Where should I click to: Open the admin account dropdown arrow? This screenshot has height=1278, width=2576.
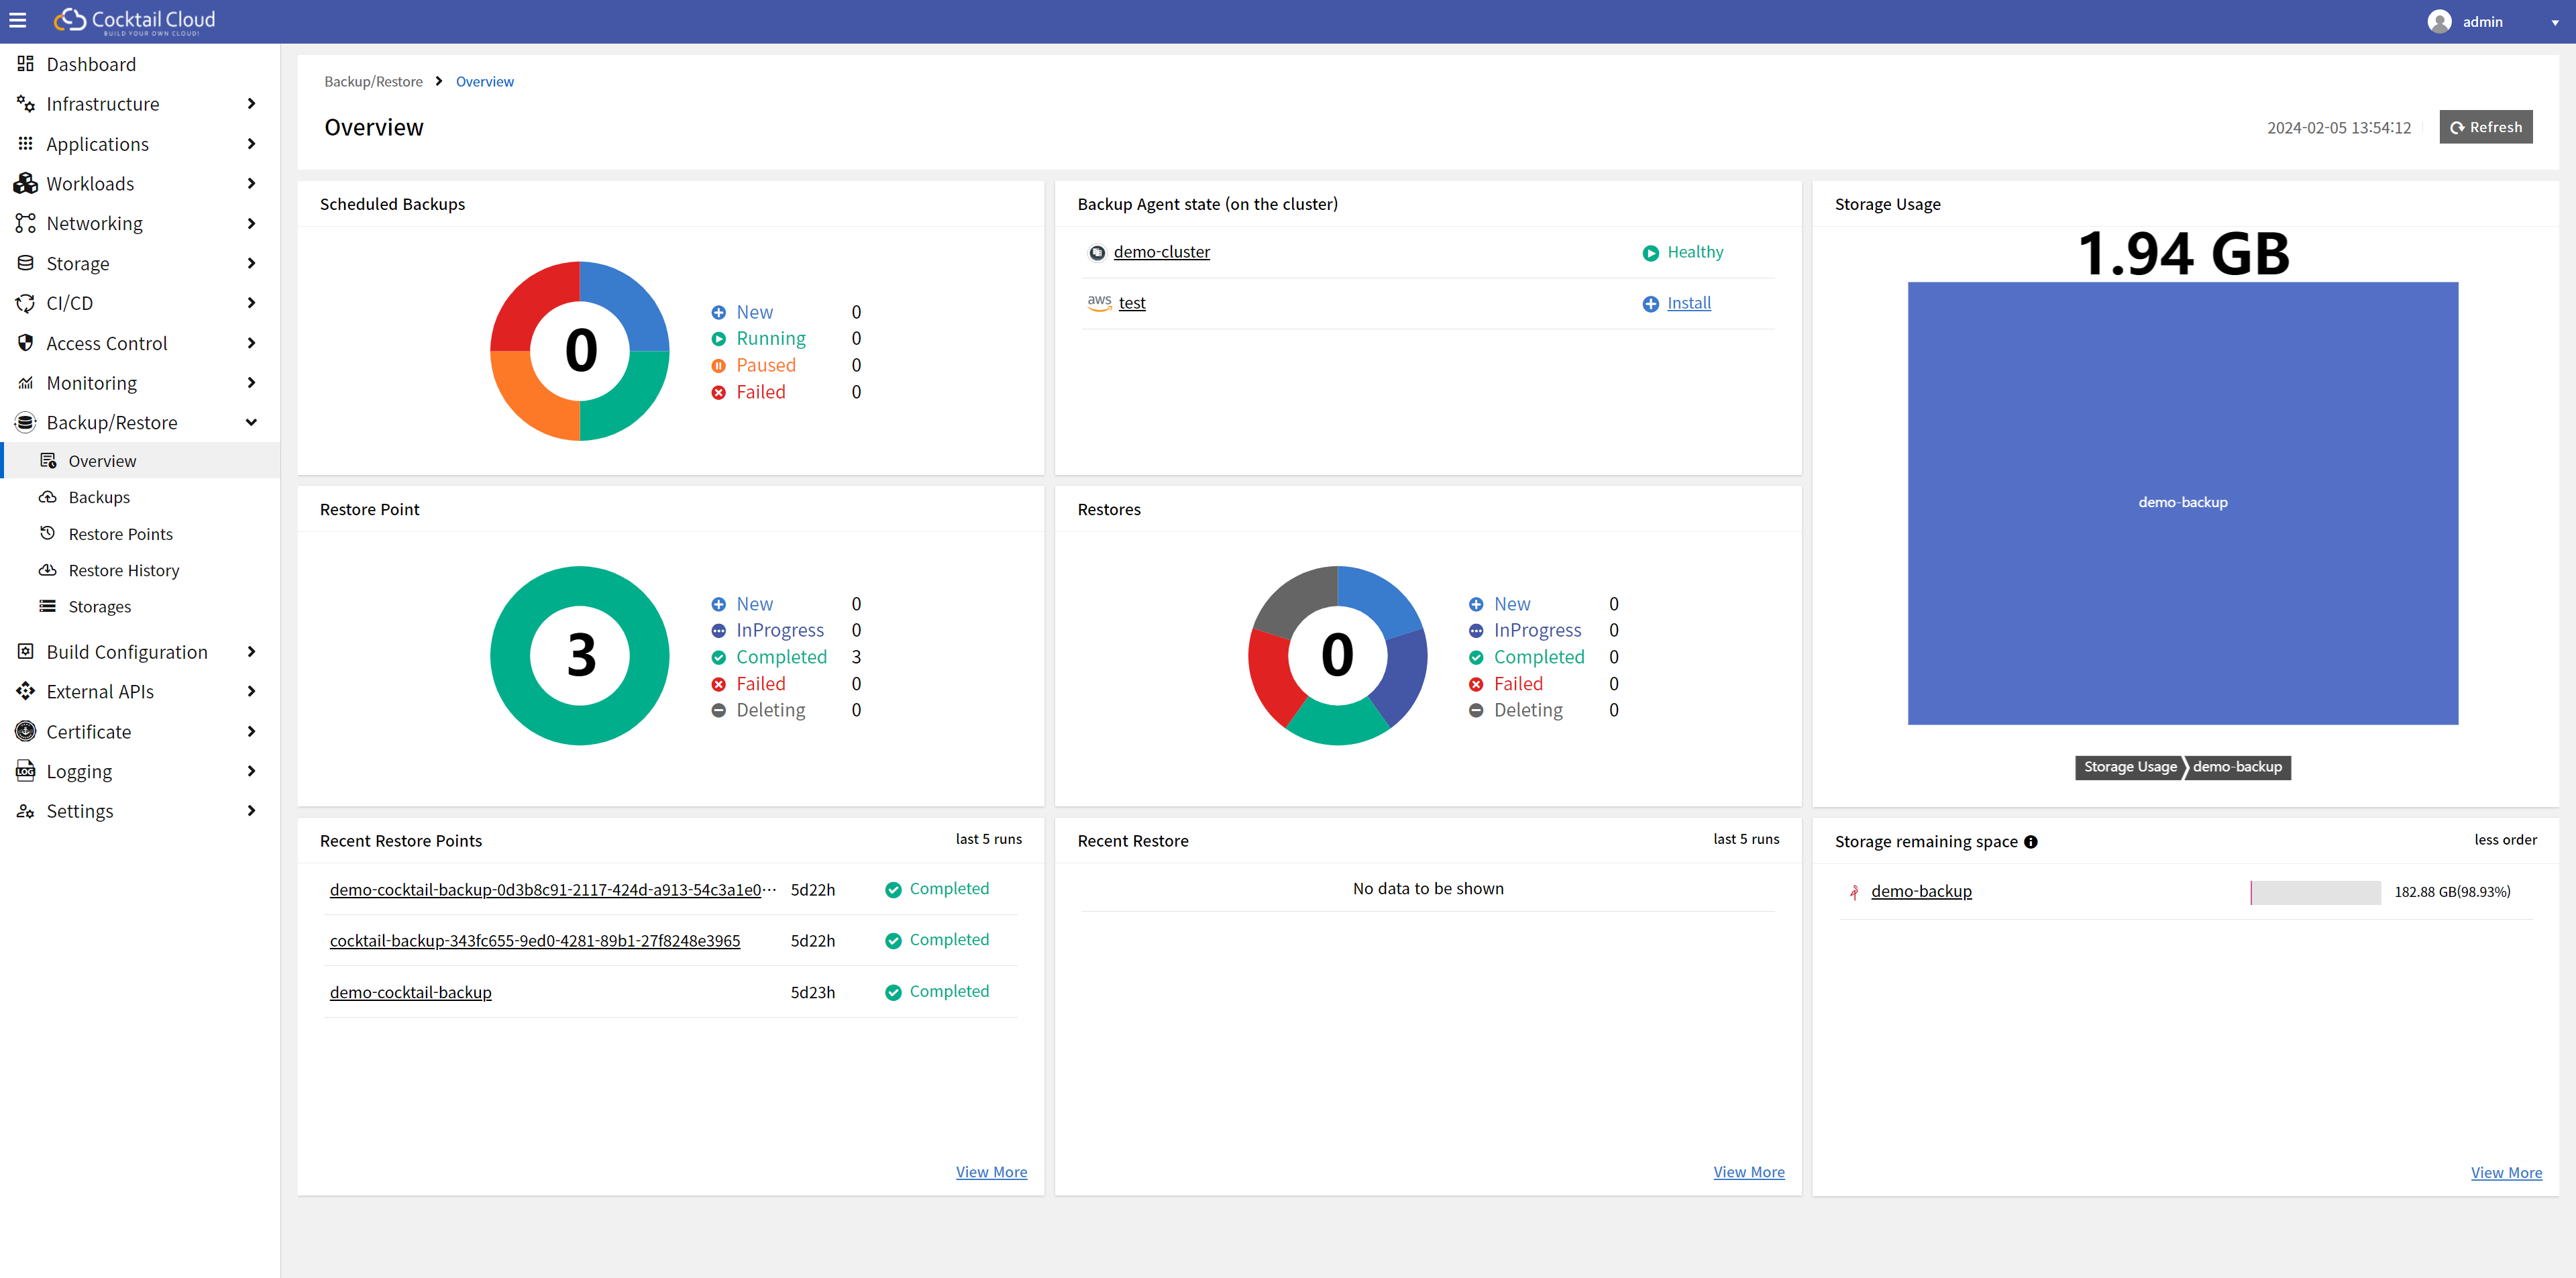[2554, 22]
